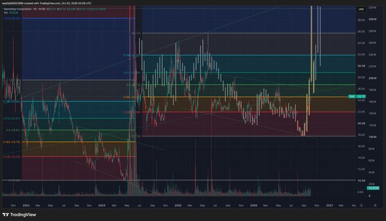Click the TradingView logo at the bottom left
Viewport: 386px width, 221px height.
coord(19,215)
